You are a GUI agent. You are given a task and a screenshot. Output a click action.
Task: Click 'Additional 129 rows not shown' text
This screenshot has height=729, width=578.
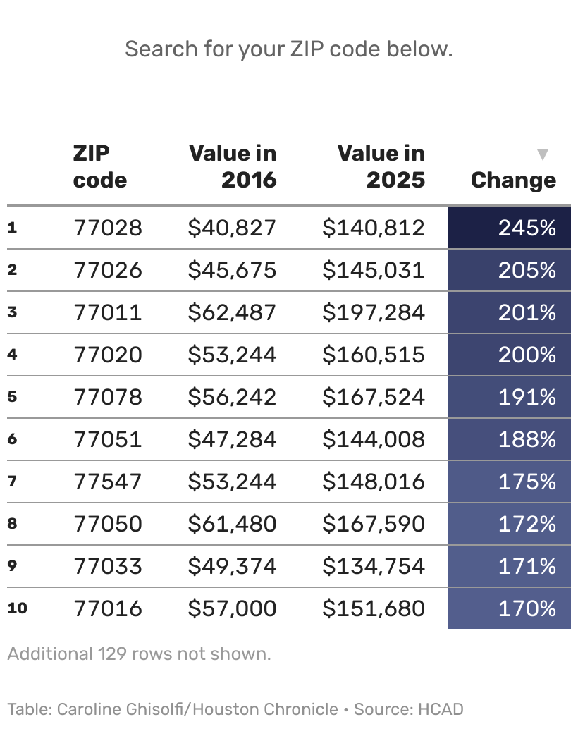(x=139, y=654)
